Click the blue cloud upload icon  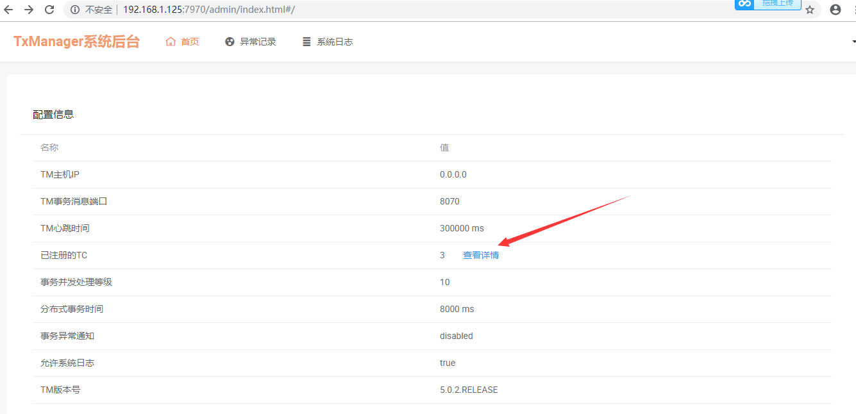click(x=744, y=4)
